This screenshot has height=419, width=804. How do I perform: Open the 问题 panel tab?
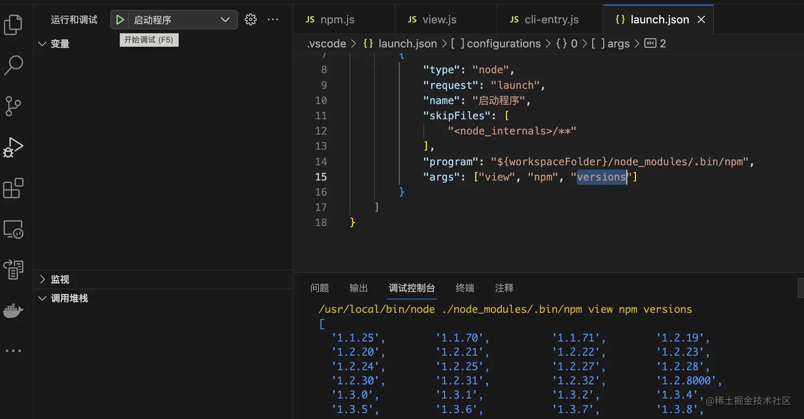pyautogui.click(x=320, y=288)
